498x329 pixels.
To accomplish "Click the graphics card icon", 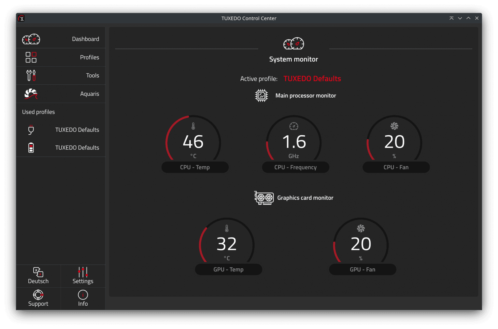I will [x=264, y=198].
